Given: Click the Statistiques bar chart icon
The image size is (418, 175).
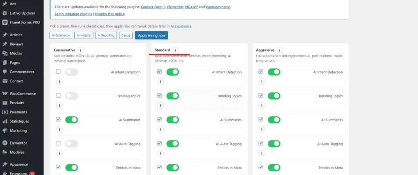Looking at the screenshot, I should coord(5,121).
